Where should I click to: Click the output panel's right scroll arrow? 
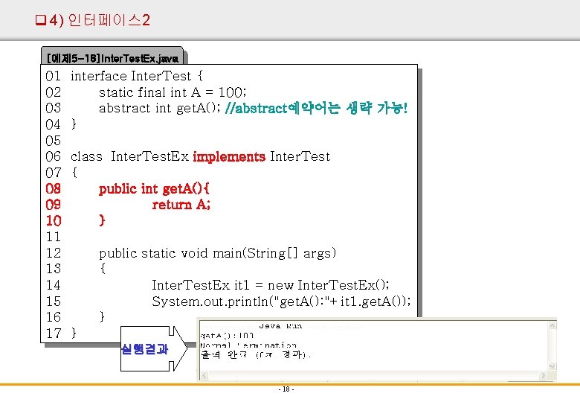[543, 375]
